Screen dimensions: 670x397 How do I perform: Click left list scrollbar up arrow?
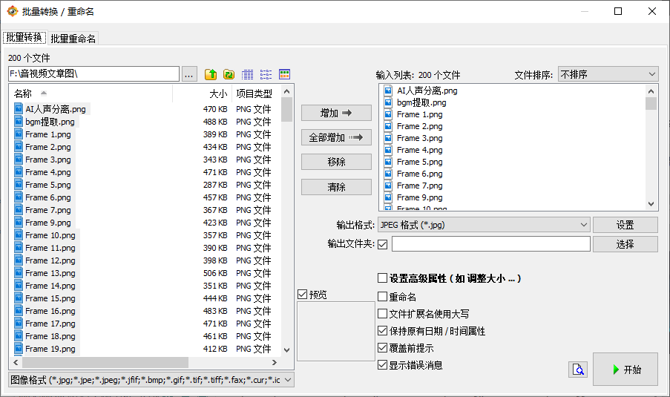click(286, 91)
